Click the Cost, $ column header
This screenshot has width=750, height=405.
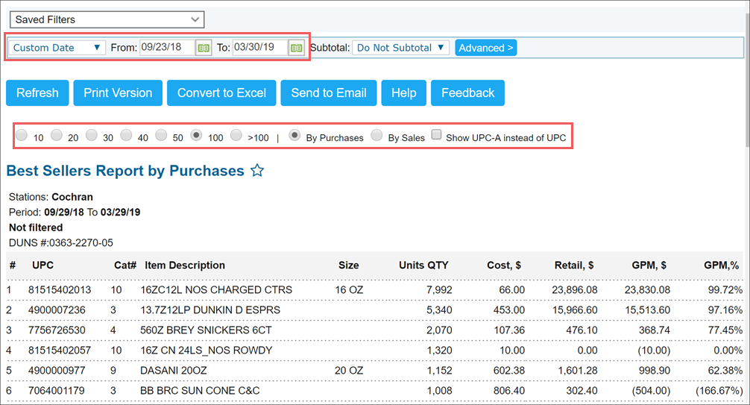click(x=504, y=266)
